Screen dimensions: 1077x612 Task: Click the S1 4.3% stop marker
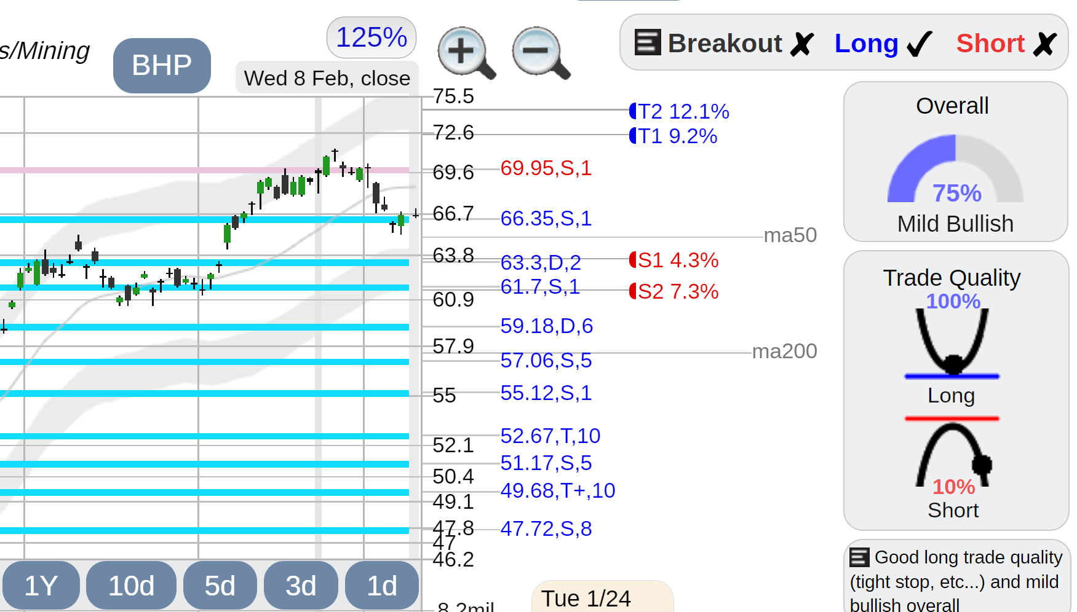(x=674, y=260)
